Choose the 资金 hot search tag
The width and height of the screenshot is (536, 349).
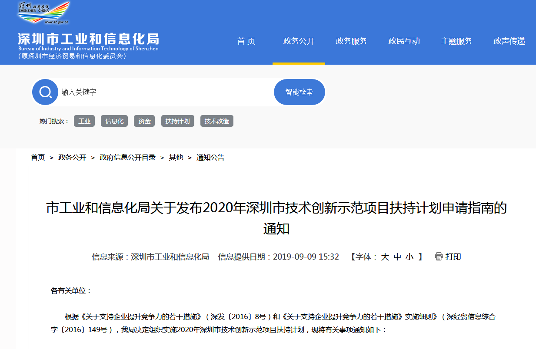144,121
